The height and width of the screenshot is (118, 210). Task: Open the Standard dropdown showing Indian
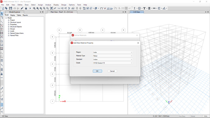click(x=113, y=60)
